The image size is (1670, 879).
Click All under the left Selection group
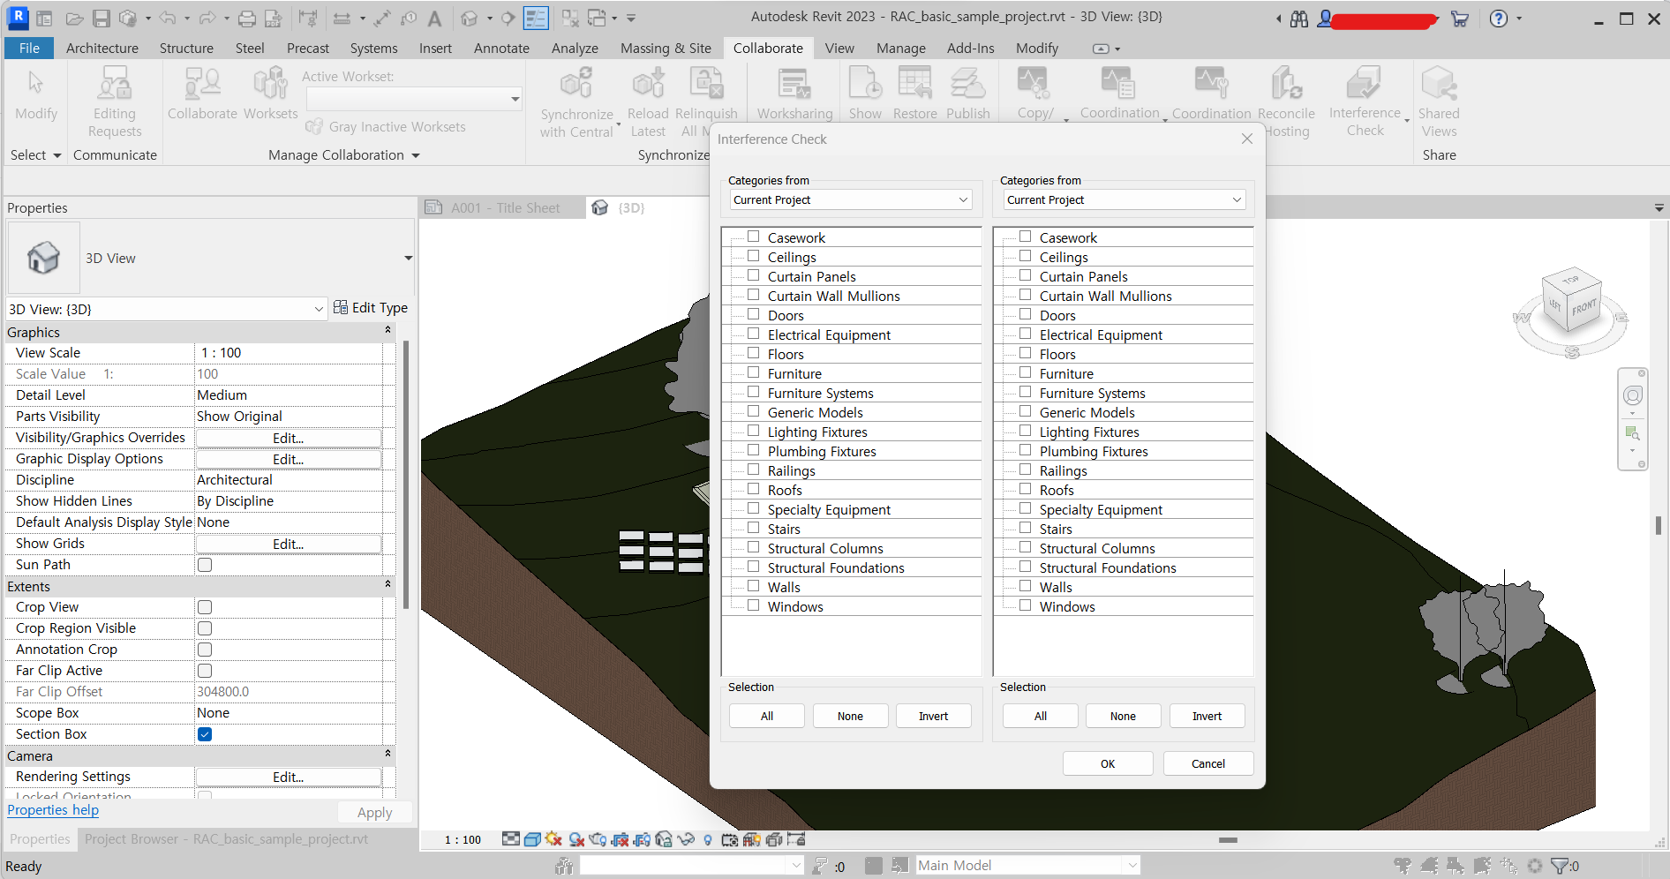coord(767,716)
